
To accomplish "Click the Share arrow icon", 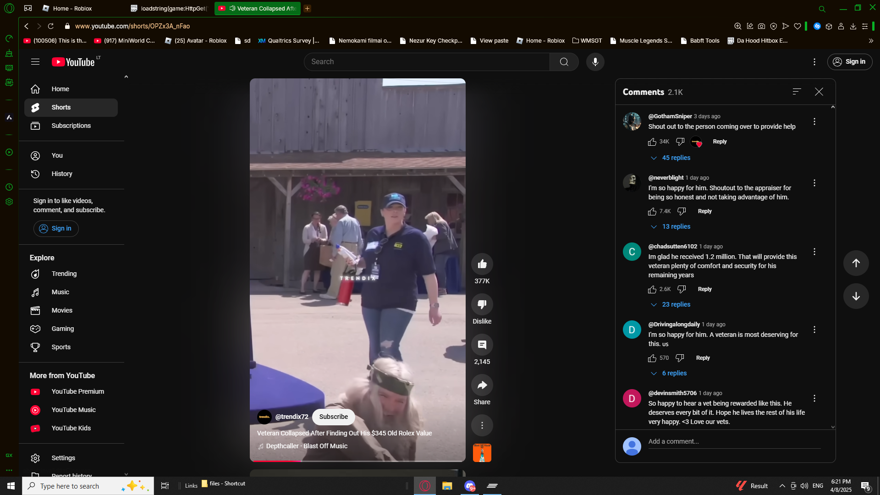I will point(482,385).
